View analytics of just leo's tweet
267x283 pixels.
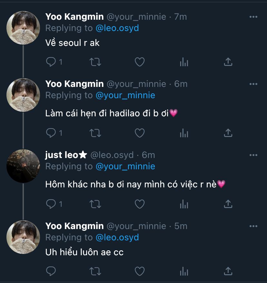click(x=184, y=204)
